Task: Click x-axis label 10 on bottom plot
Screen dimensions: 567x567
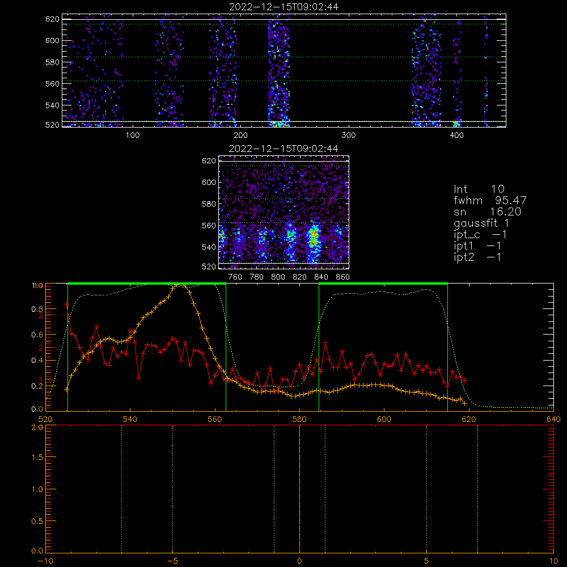Action: click(553, 561)
